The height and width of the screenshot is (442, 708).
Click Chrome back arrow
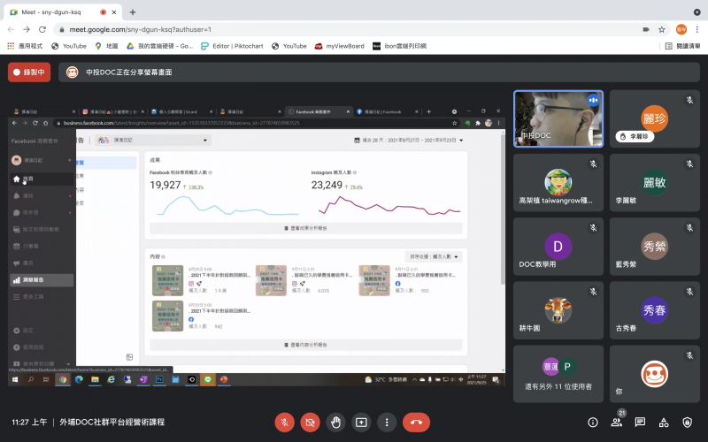pos(11,29)
